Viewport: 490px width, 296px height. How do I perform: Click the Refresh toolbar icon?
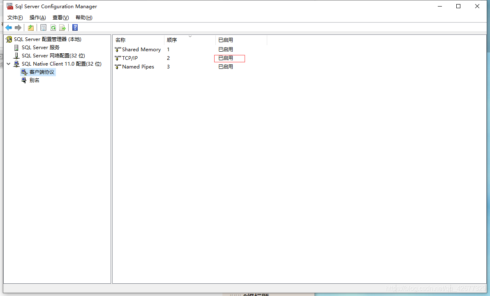[53, 28]
